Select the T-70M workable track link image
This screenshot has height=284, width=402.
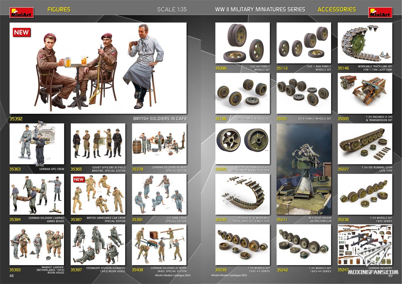(x=365, y=43)
